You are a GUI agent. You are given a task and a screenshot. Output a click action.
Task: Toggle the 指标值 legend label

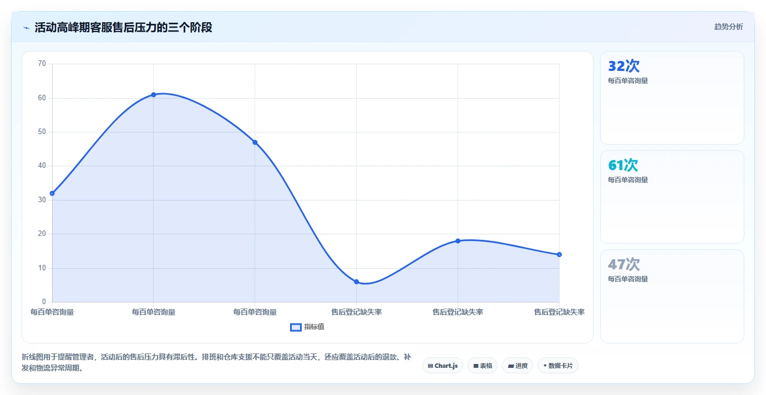point(314,327)
